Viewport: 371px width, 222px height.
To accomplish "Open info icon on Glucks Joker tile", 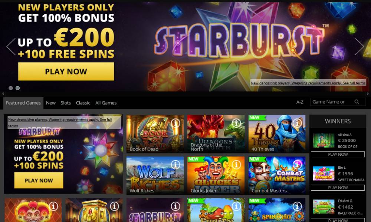I will (236, 165).
